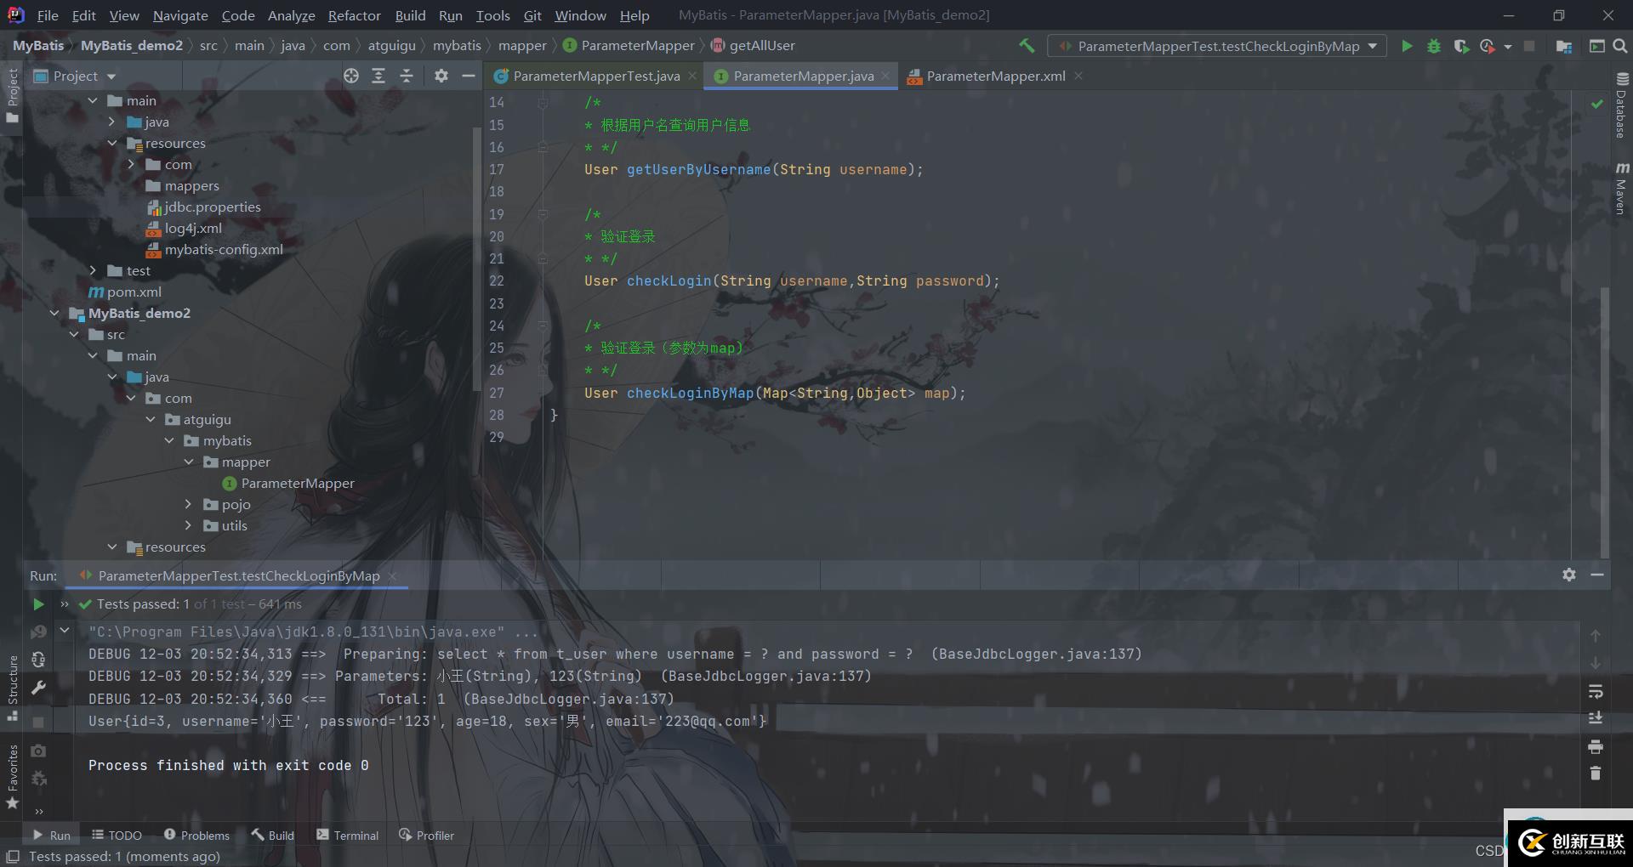The width and height of the screenshot is (1633, 867).
Task: Click the up arrow in console toolbar
Action: click(1596, 636)
